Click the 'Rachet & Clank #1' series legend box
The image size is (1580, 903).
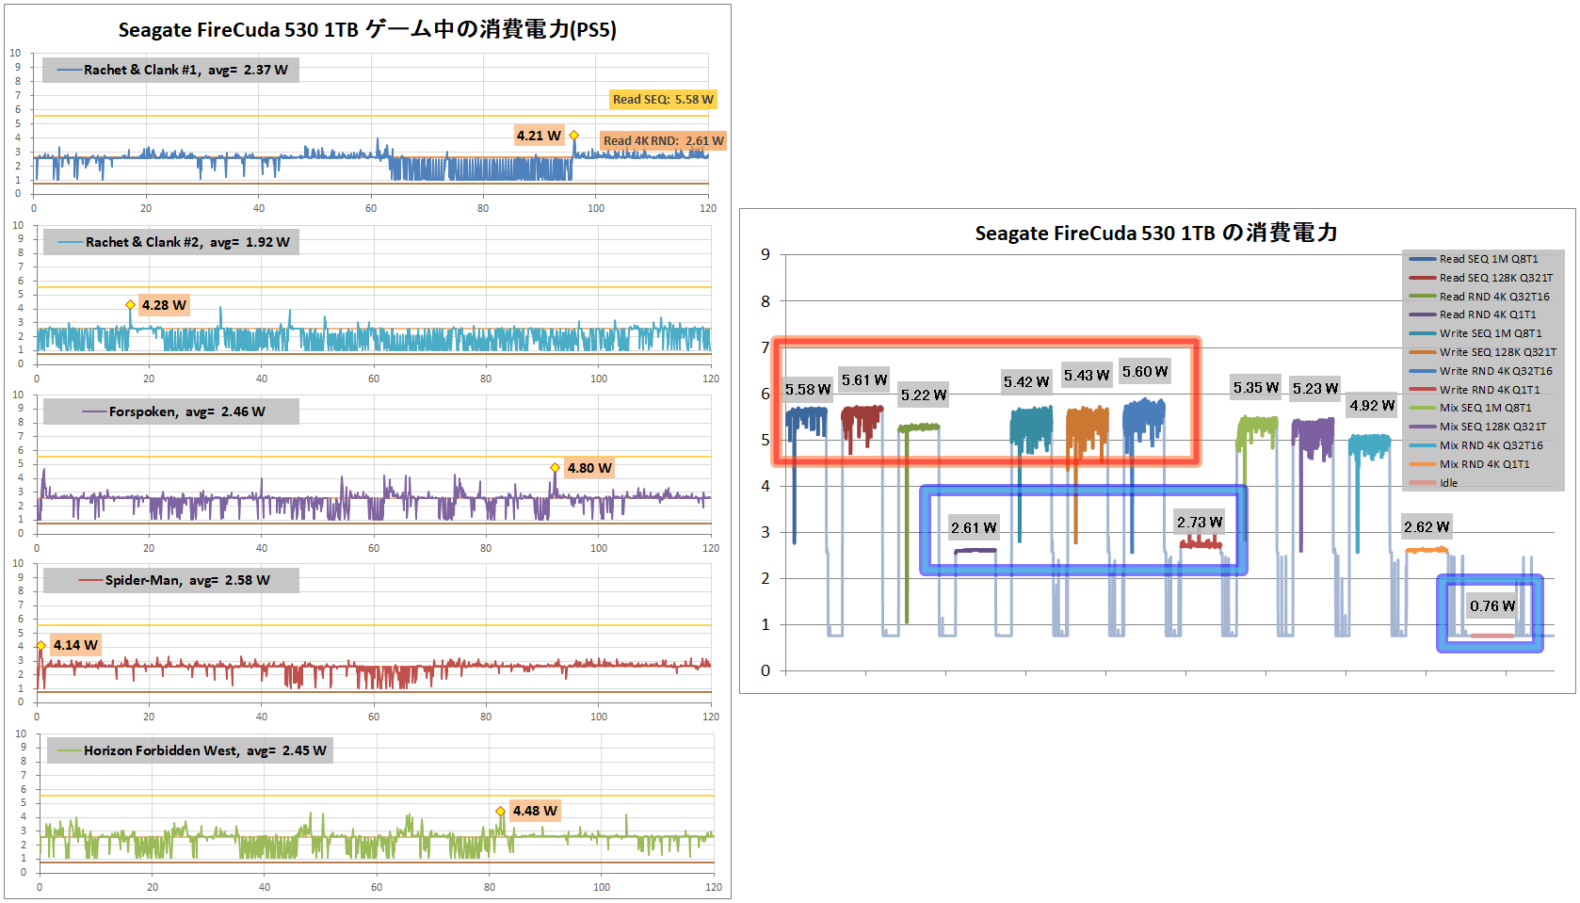click(x=171, y=70)
